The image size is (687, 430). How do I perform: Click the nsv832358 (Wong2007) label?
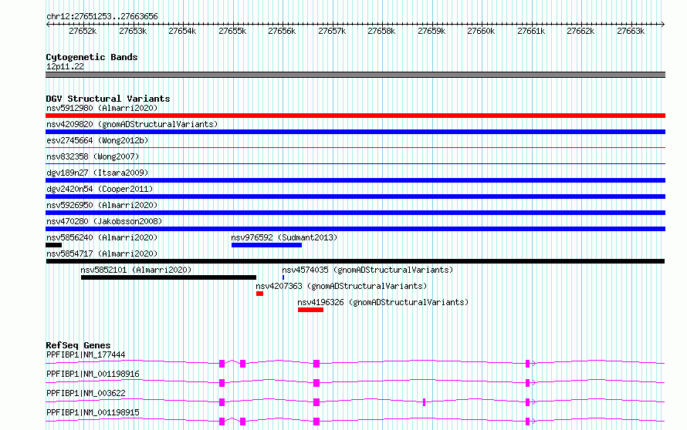pyautogui.click(x=93, y=156)
